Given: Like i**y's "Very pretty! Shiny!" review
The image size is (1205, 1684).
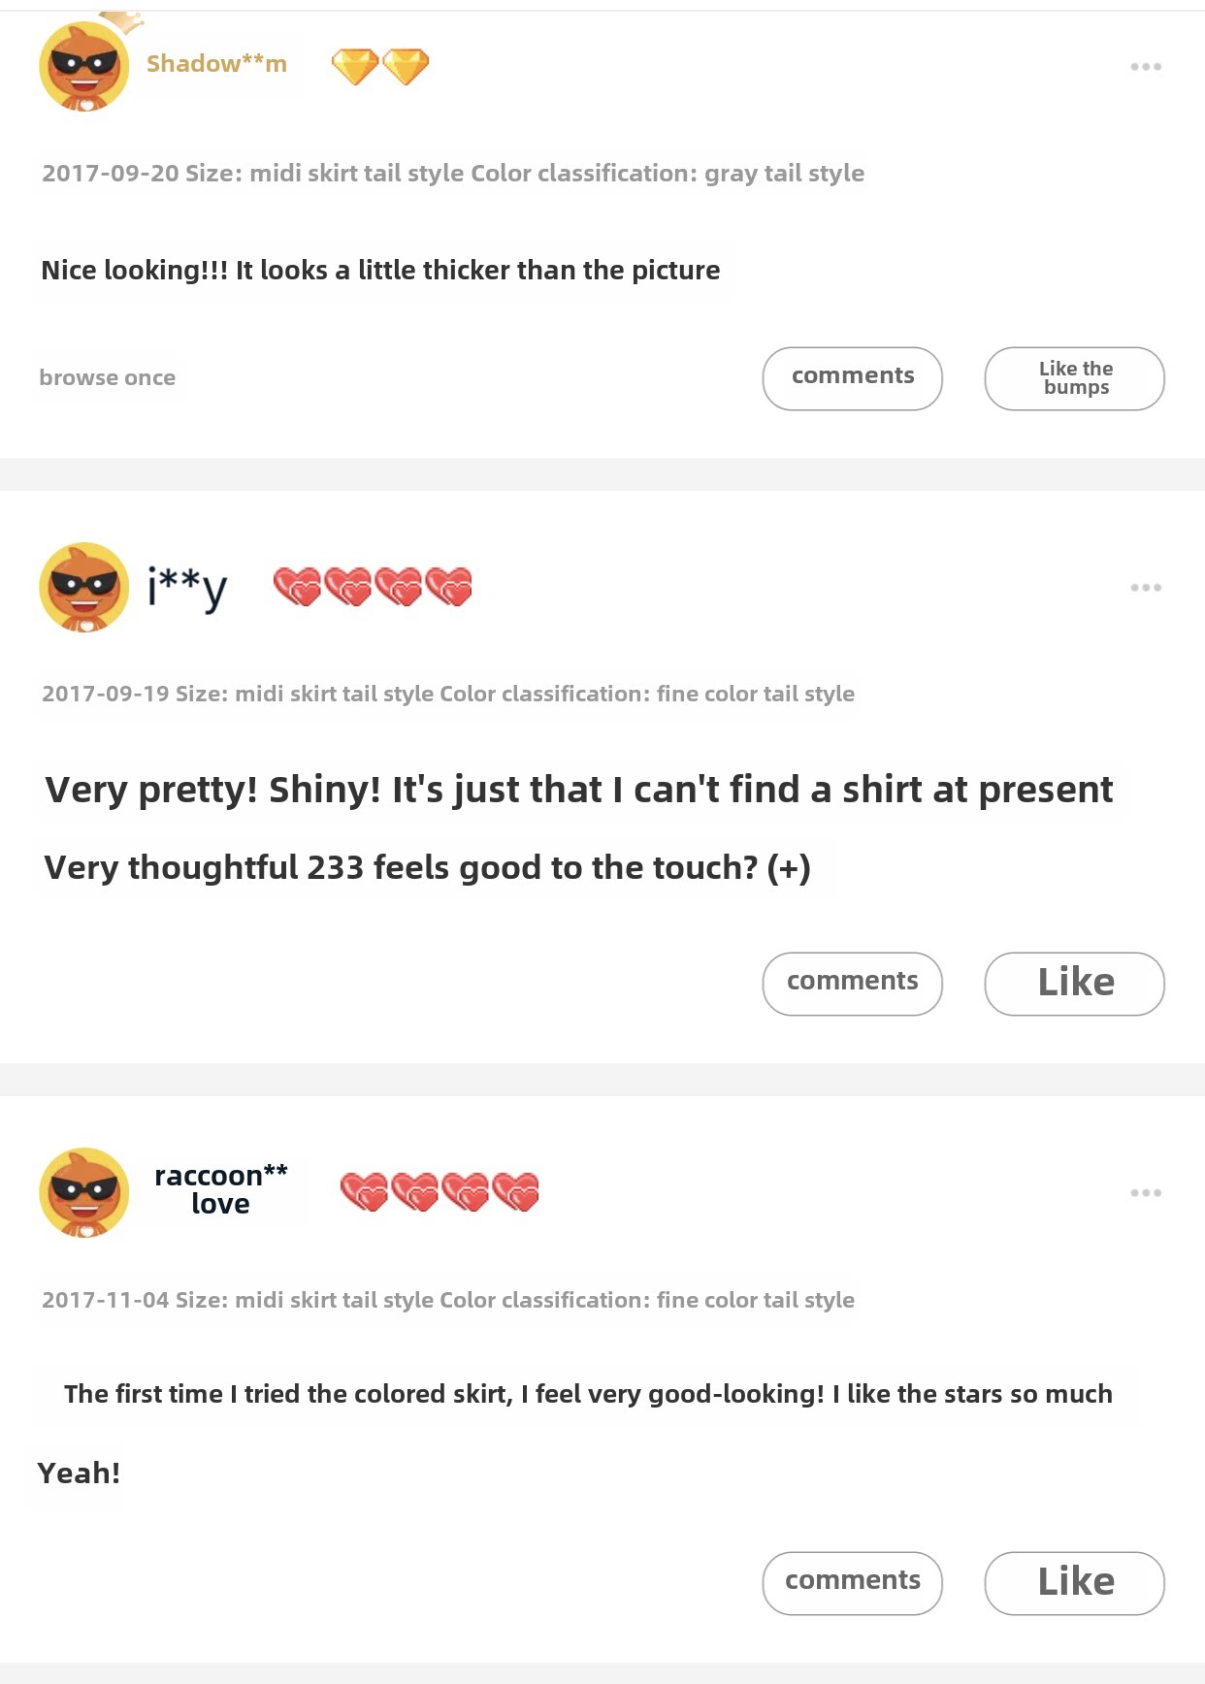Looking at the screenshot, I should (x=1074, y=983).
